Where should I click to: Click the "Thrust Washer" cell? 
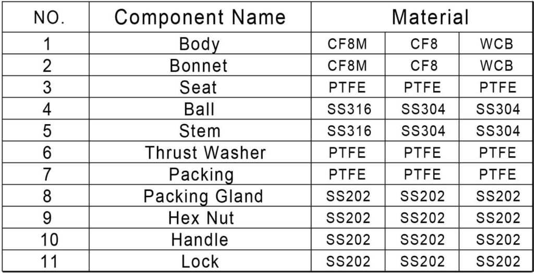205,152
